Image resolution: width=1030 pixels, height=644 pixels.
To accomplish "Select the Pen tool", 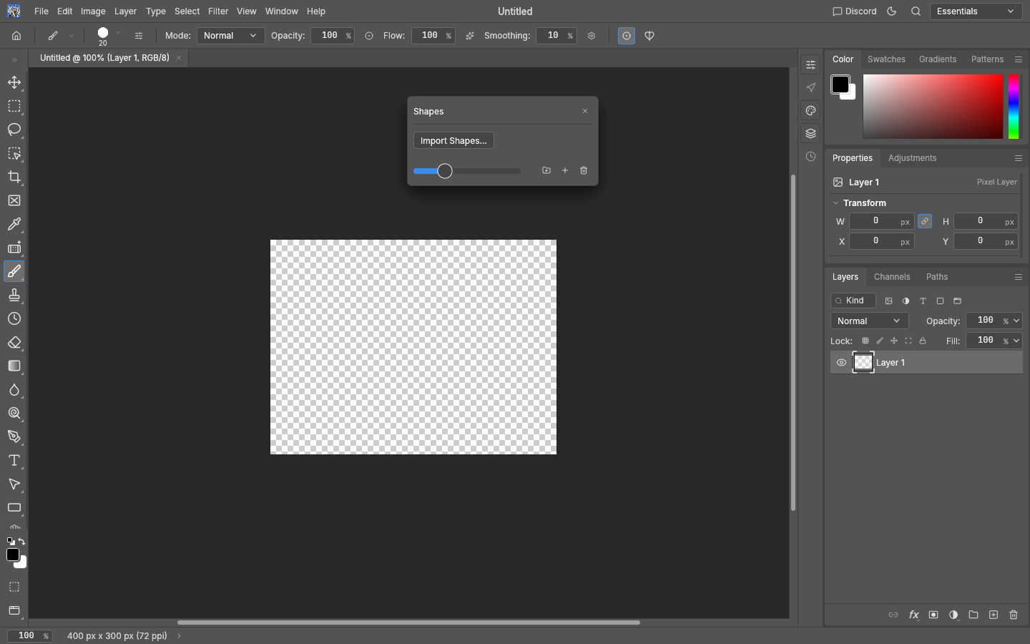I will point(14,436).
